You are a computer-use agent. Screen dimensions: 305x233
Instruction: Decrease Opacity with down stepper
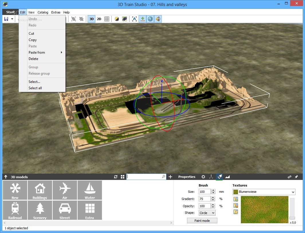(213, 207)
